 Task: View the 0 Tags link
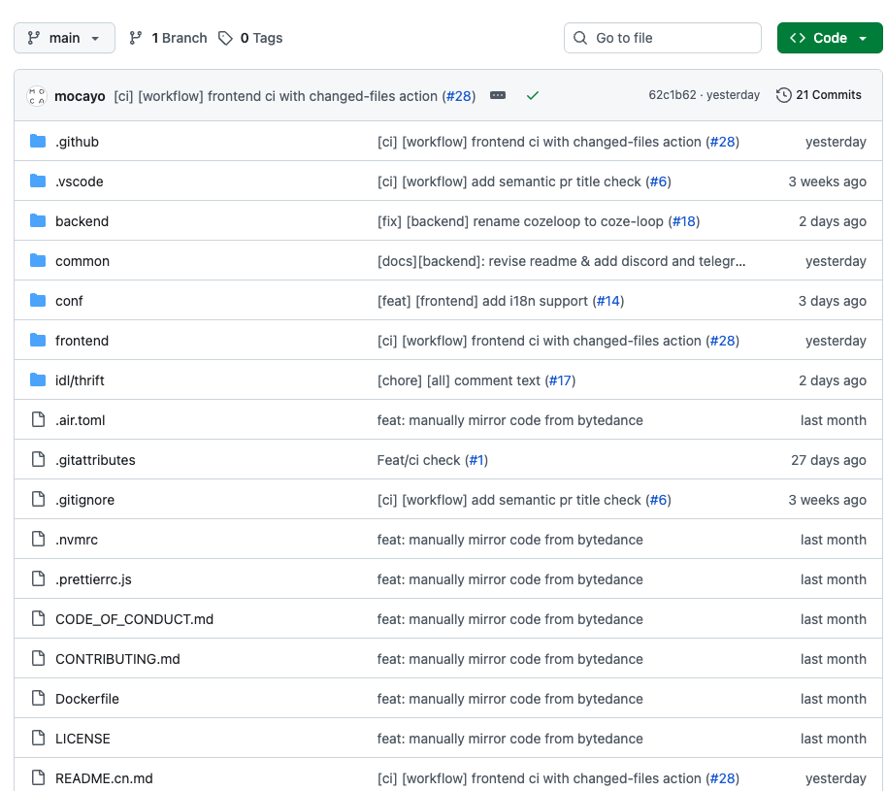250,38
